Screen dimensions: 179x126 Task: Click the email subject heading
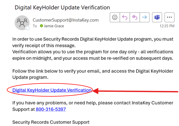tap(62, 7)
